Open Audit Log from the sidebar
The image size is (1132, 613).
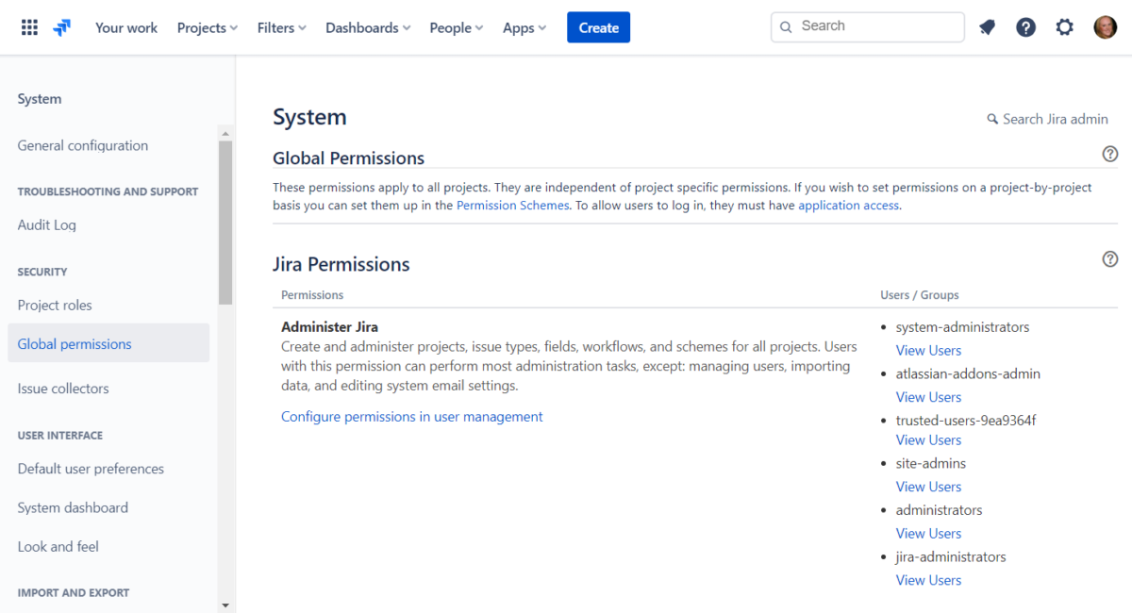46,224
